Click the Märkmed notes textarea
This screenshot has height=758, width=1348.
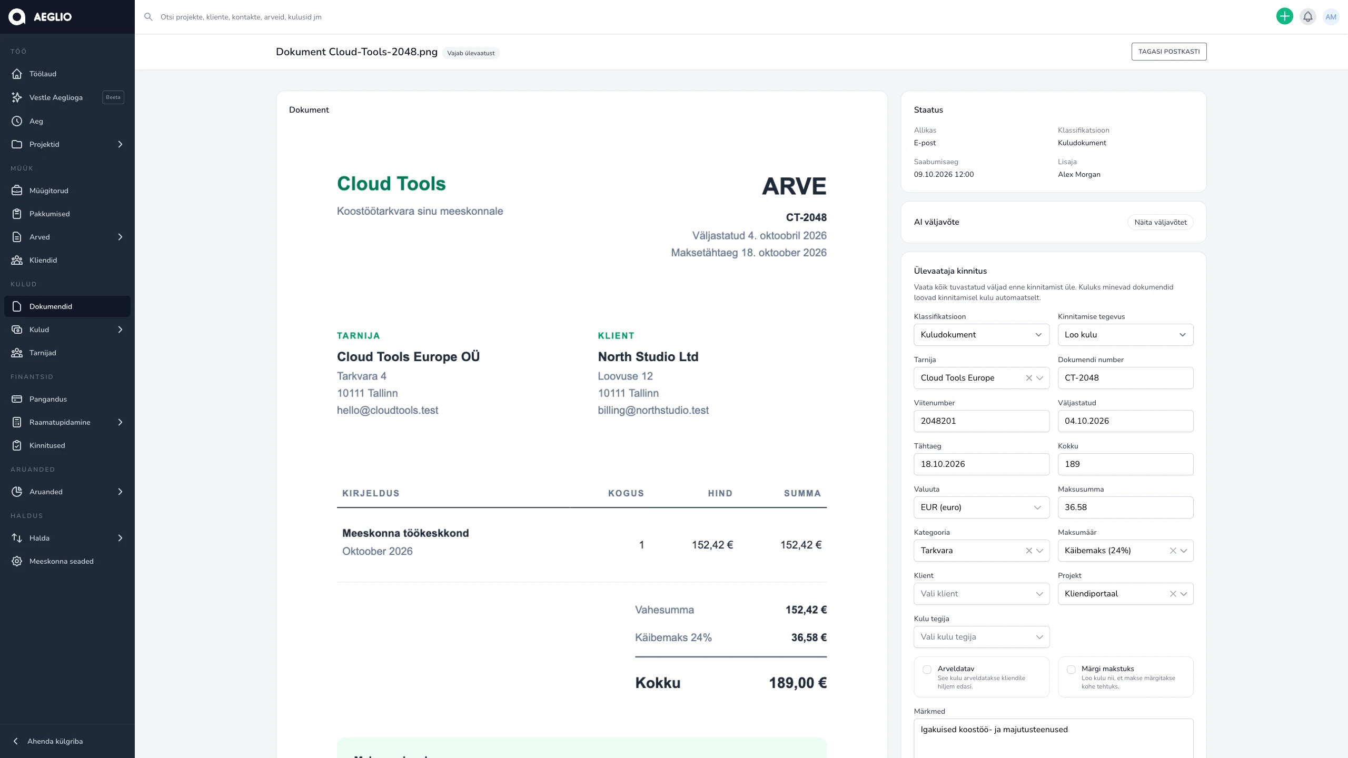(x=1054, y=739)
